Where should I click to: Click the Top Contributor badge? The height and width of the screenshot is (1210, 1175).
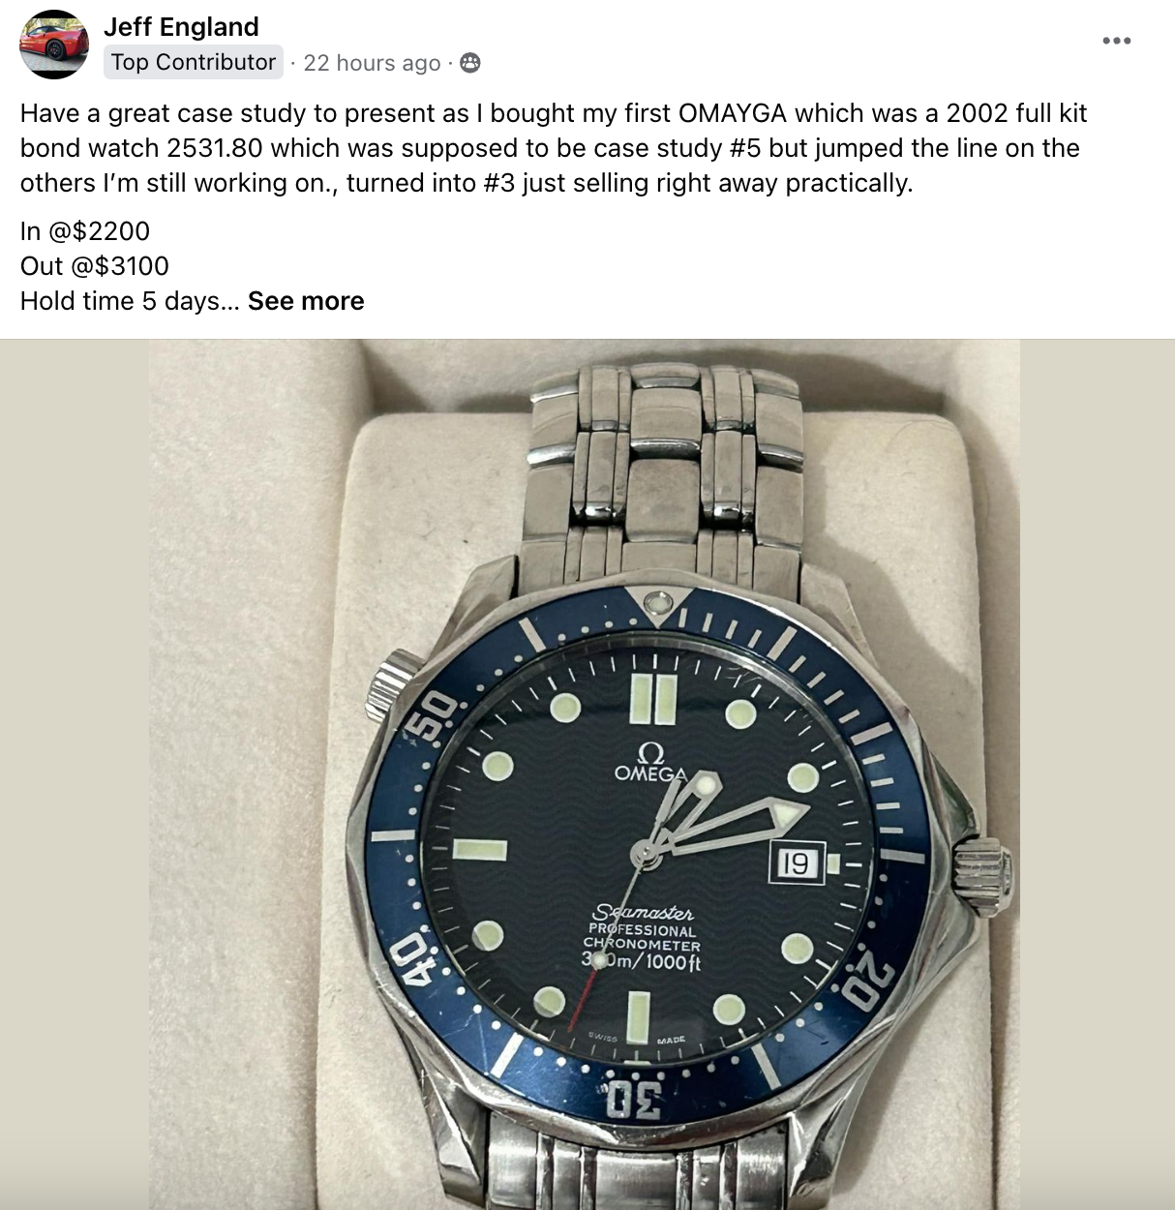click(194, 62)
